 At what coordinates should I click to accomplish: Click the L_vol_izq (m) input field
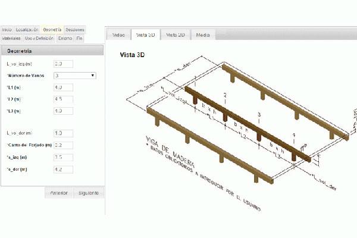point(63,64)
